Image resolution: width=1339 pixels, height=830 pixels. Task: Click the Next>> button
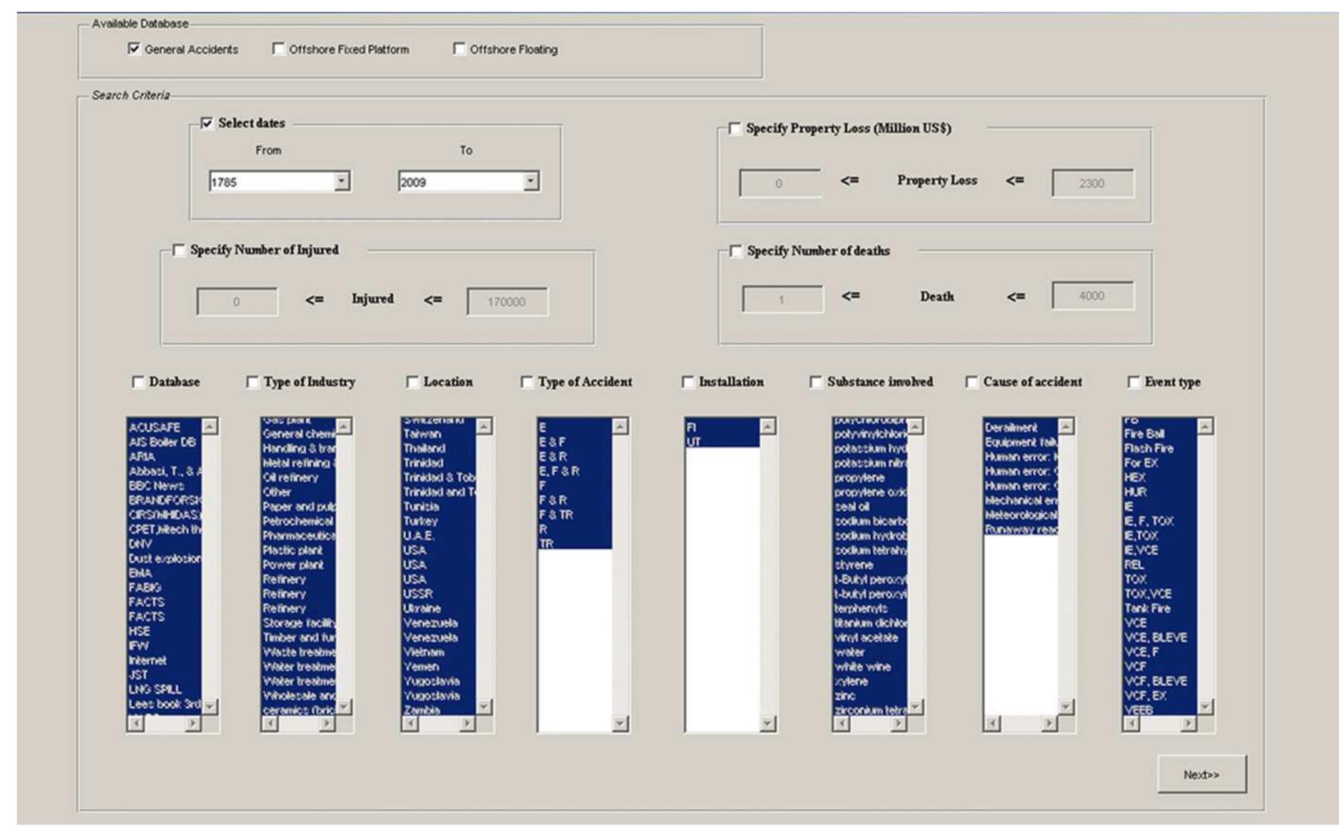[x=1201, y=774]
